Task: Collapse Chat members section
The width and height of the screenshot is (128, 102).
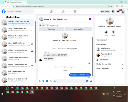Action: (x=110, y=44)
